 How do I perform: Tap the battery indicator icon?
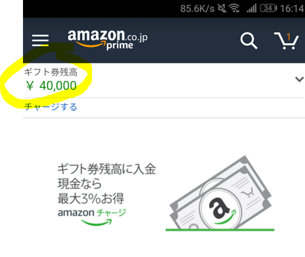point(269,8)
